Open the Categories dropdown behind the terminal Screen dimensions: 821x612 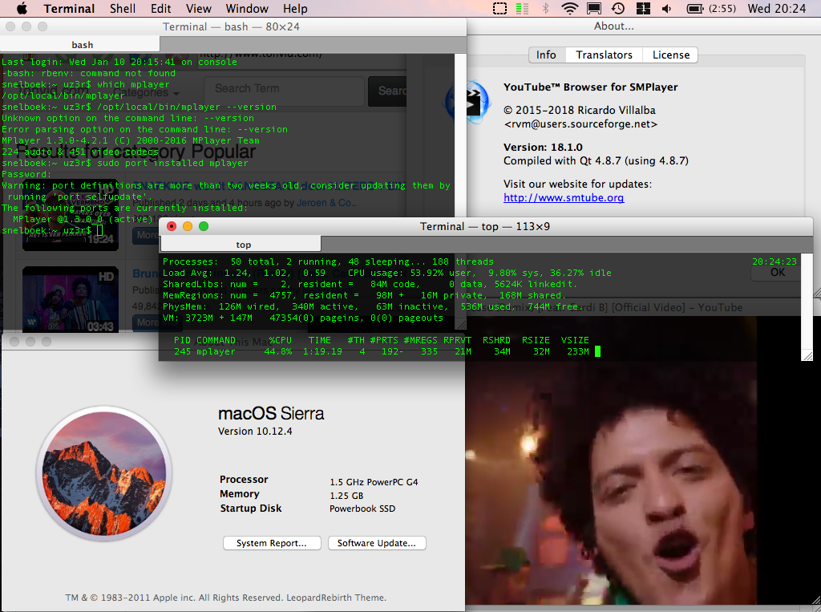(x=147, y=93)
